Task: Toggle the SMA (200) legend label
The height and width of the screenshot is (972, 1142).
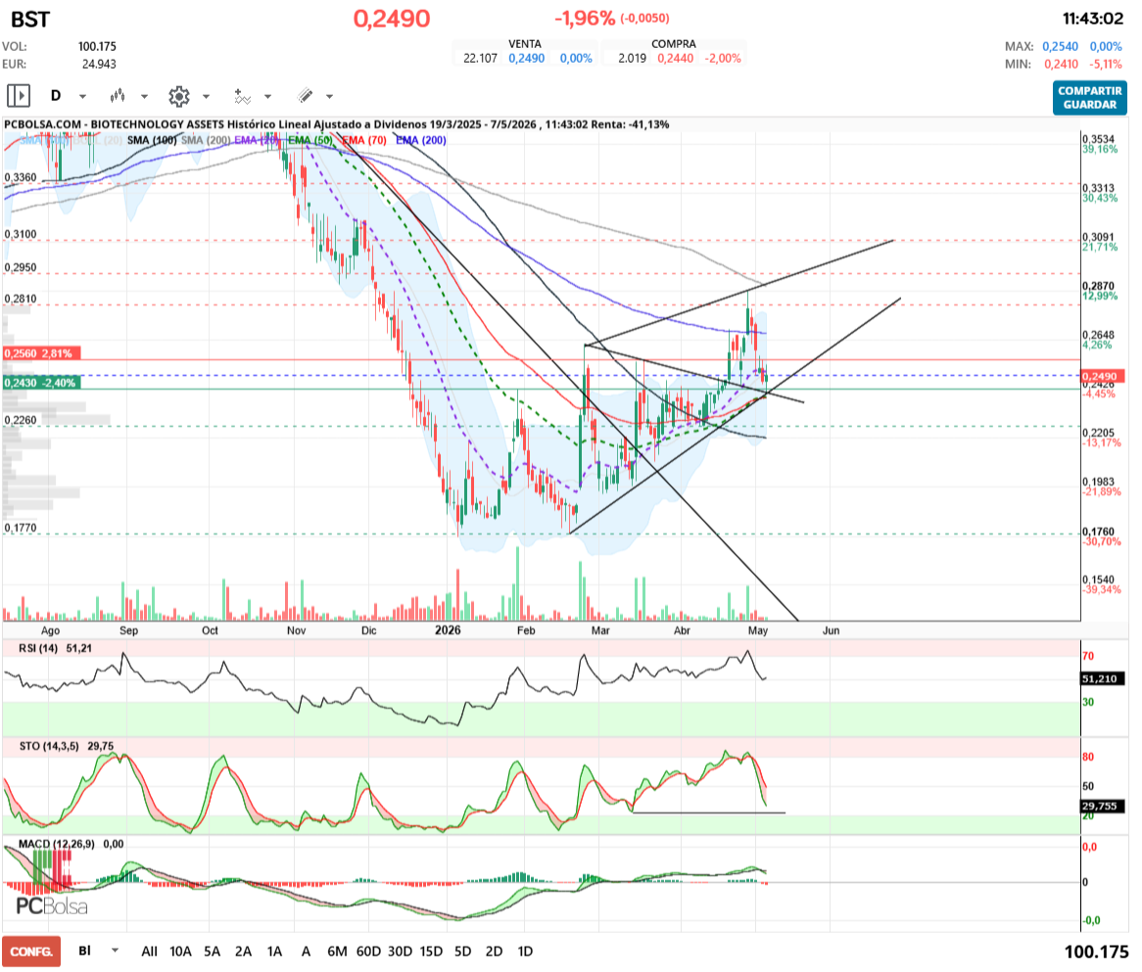Action: pyautogui.click(x=206, y=140)
